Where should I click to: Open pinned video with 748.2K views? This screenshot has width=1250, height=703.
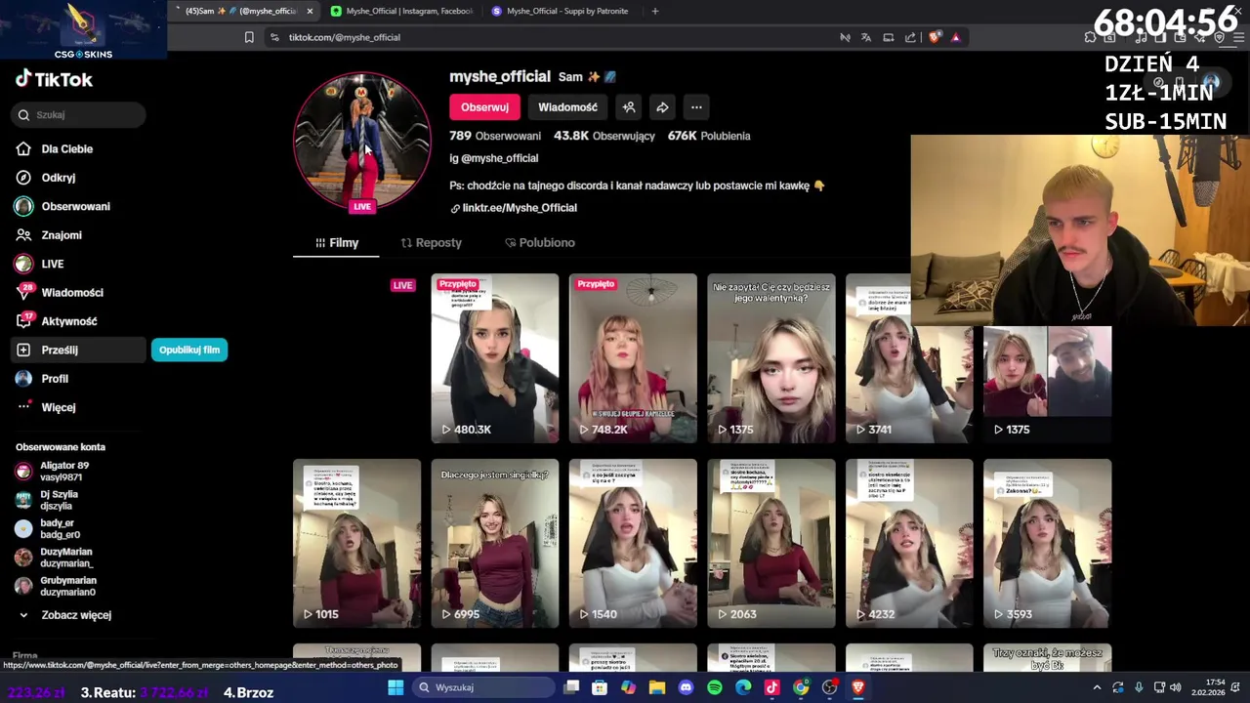coord(633,358)
